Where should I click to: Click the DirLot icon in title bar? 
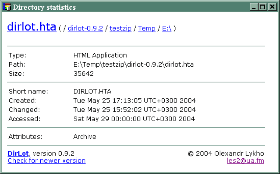(7, 7)
